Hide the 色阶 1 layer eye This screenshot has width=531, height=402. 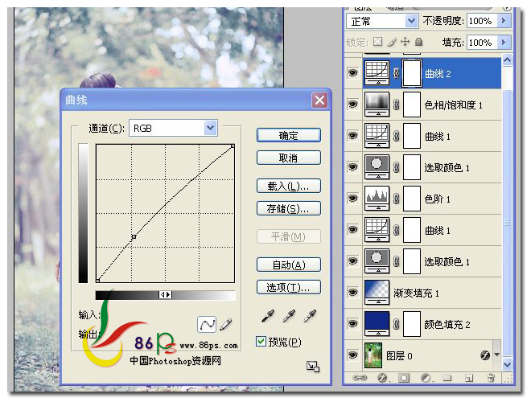(x=353, y=198)
